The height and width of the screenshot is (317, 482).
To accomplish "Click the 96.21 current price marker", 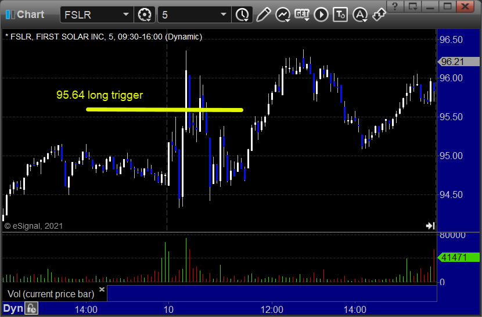I will point(458,62).
